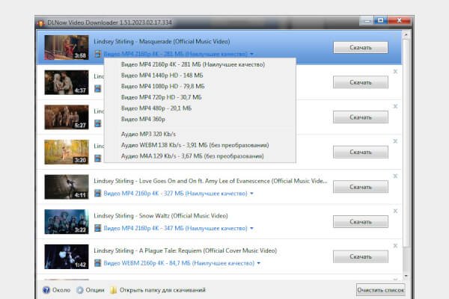
Task: Click film icon beside Snow Waltz format
Action: 97,228
